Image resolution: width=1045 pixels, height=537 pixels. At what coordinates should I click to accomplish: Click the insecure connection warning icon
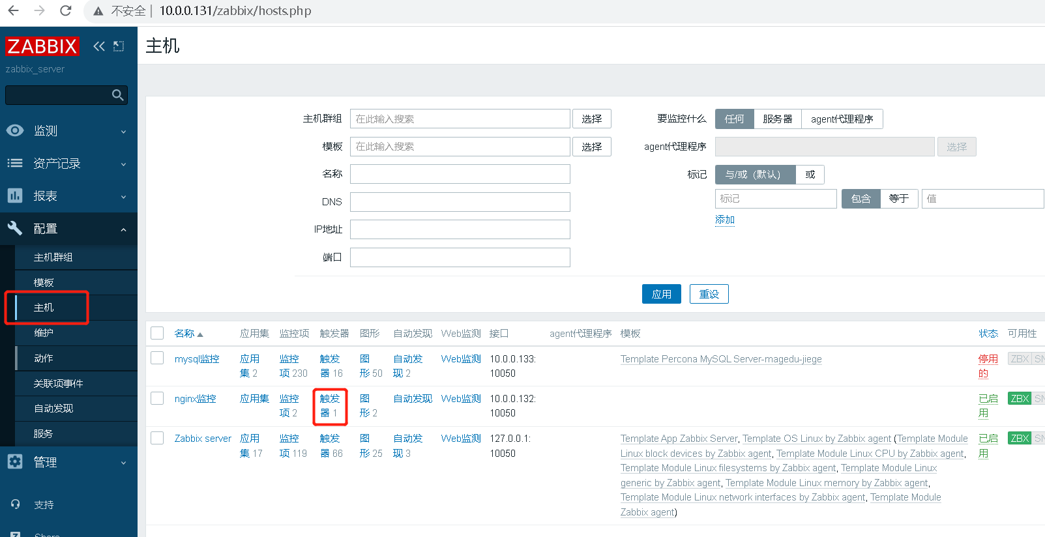(98, 11)
